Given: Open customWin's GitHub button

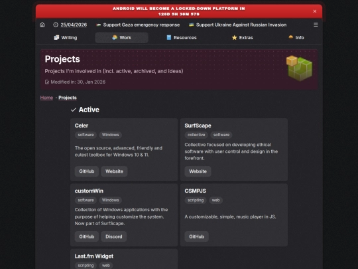Looking at the screenshot, I should coord(87,236).
